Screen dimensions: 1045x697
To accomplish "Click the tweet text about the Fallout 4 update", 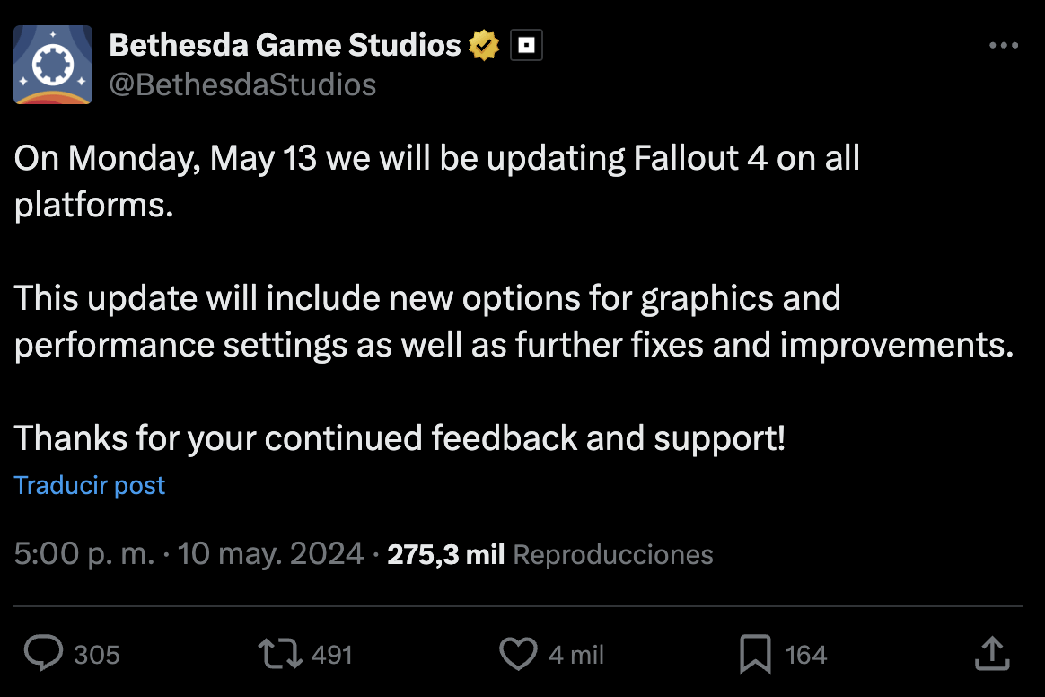I will pos(514,298).
